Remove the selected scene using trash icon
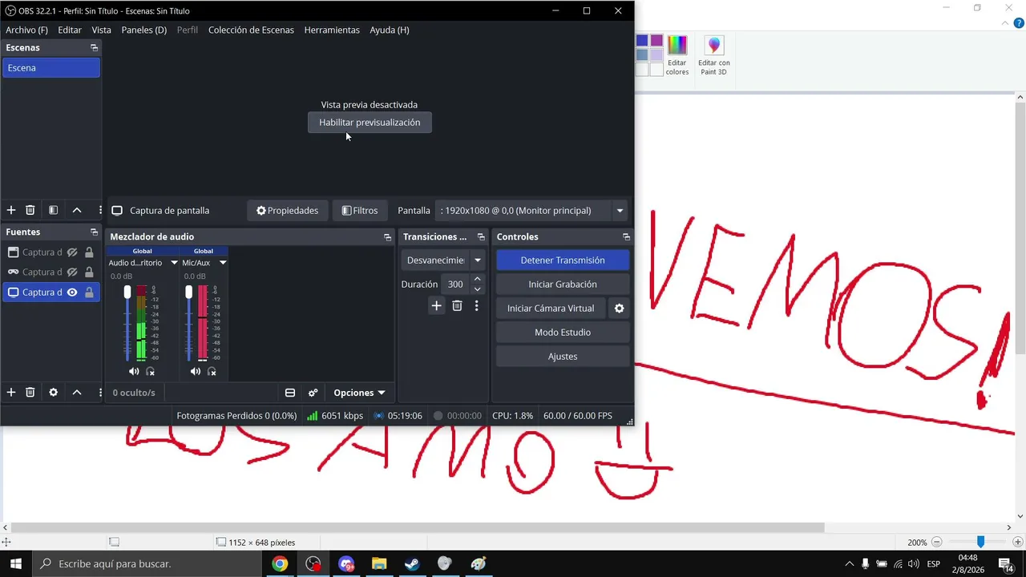The height and width of the screenshot is (577, 1026). pyautogui.click(x=30, y=210)
